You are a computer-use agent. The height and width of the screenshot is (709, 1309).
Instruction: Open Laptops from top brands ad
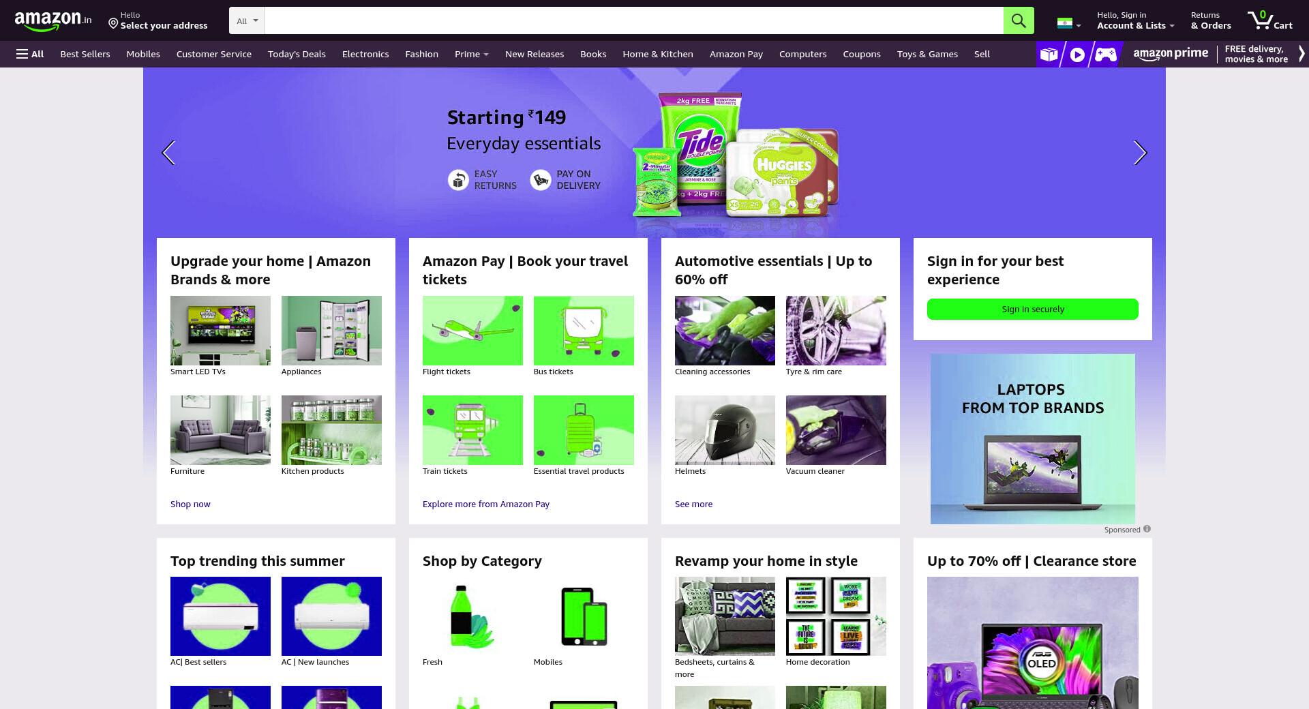pyautogui.click(x=1033, y=439)
